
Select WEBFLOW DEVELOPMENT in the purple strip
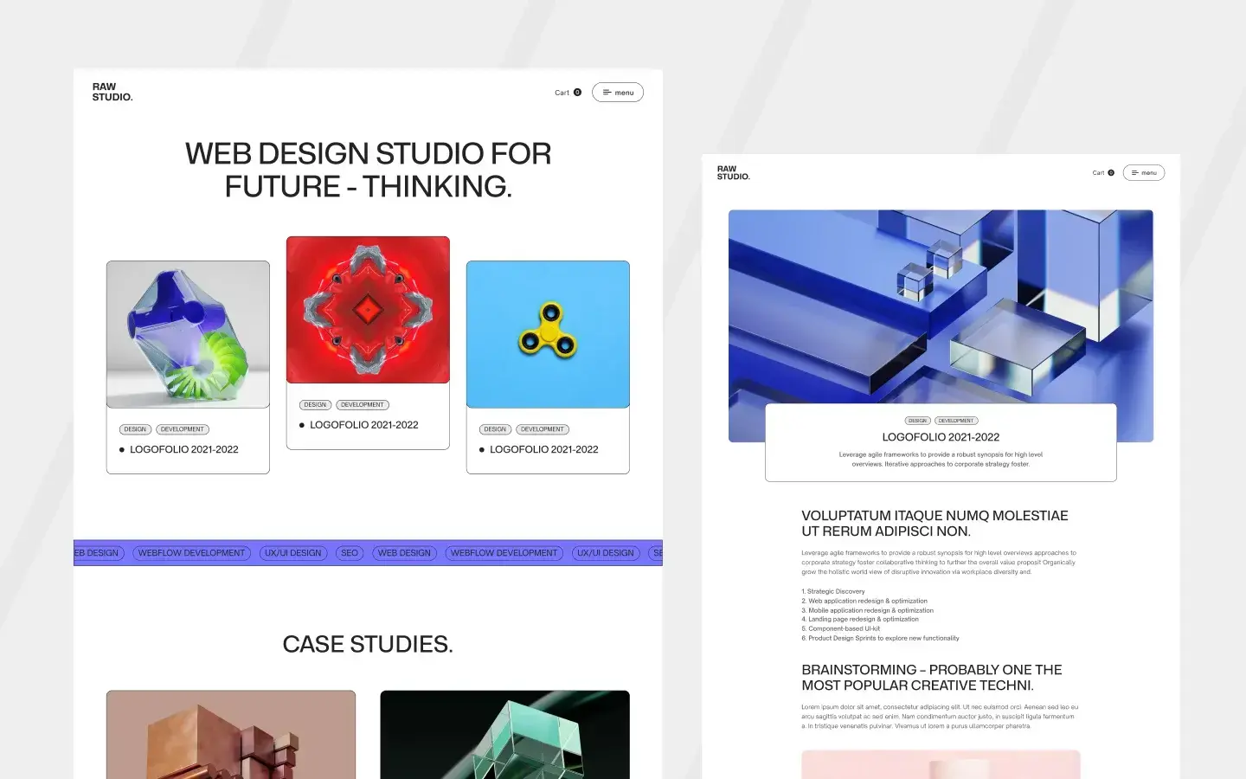[x=191, y=553]
